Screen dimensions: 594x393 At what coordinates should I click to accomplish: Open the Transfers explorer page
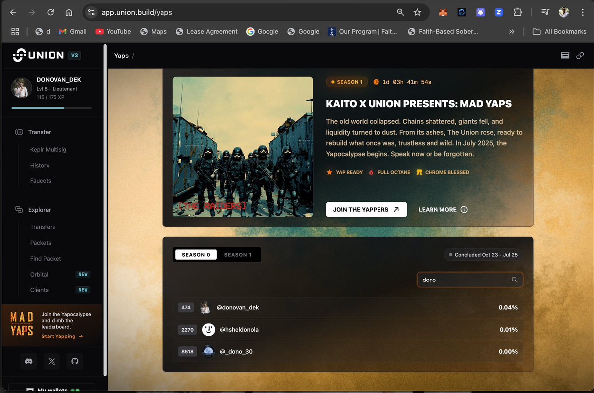click(x=43, y=227)
